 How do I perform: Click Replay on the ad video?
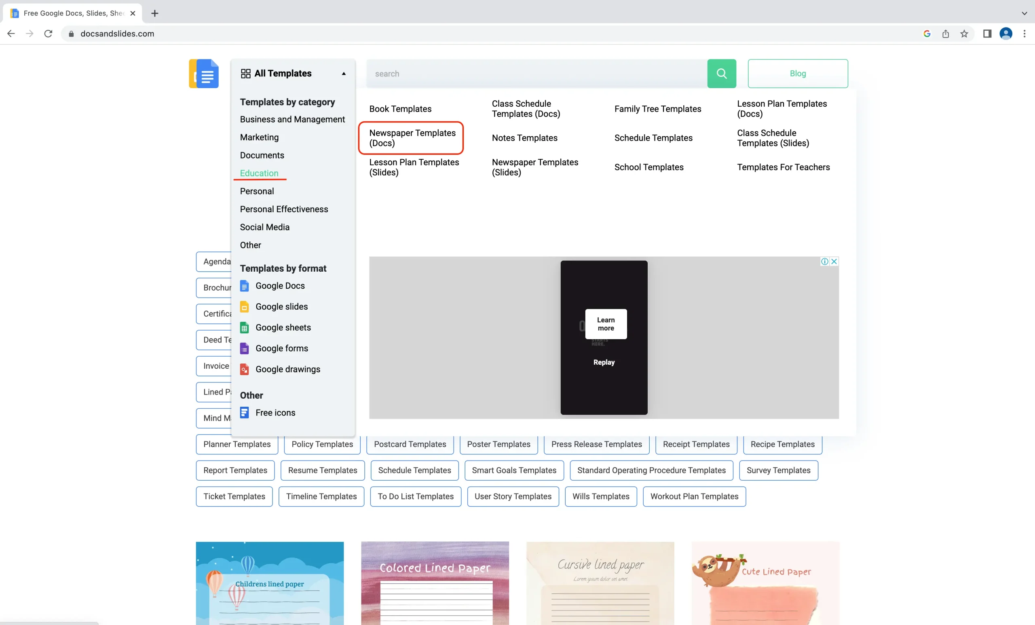(604, 362)
